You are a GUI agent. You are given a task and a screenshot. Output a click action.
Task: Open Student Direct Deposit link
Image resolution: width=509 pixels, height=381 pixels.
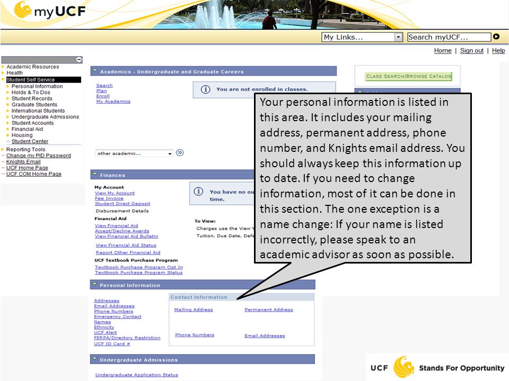click(122, 204)
